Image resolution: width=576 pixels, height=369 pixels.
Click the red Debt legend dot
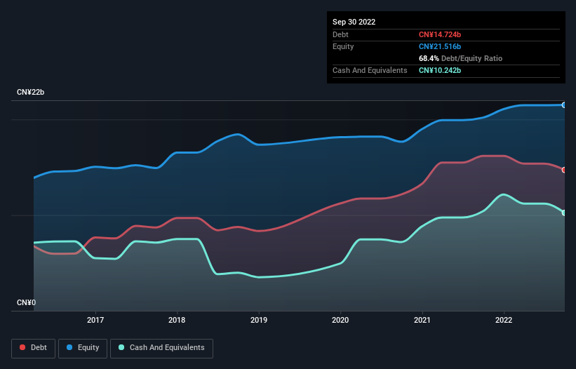pyautogui.click(x=22, y=347)
